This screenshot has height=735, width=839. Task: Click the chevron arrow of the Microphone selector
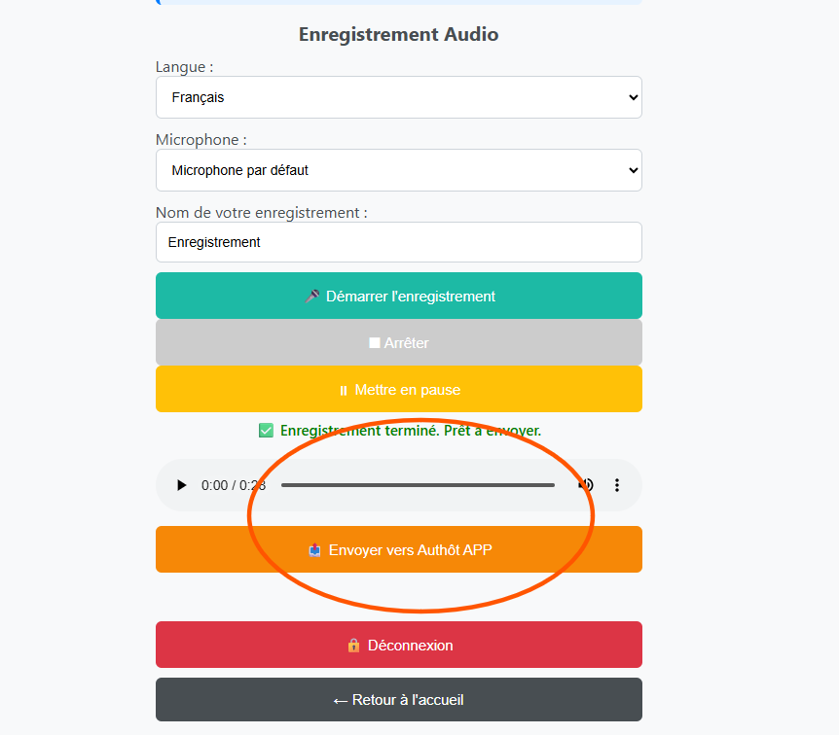pos(633,170)
